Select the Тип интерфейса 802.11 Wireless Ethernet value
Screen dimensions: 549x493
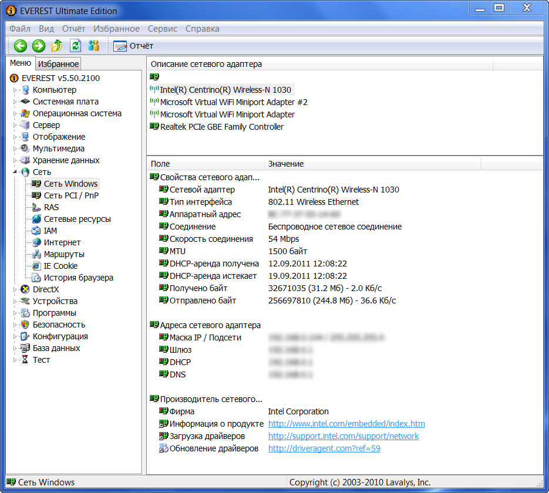314,202
